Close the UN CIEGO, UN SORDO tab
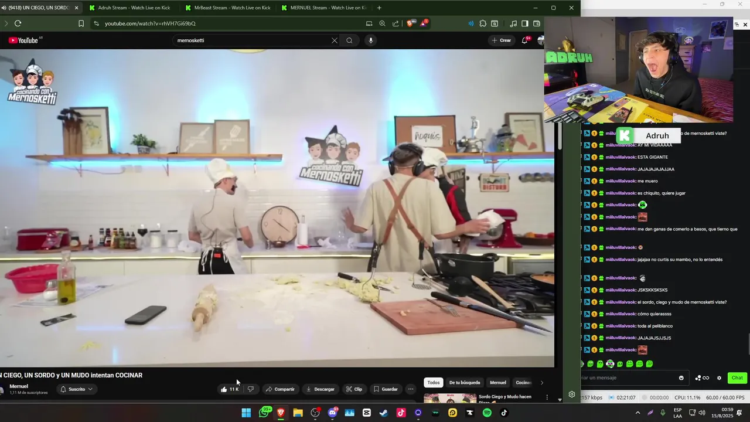Screen dimensions: 750x422 click(76, 8)
